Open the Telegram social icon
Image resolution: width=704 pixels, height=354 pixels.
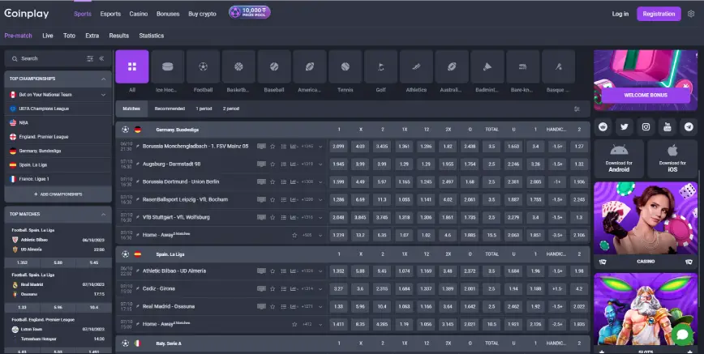coord(689,127)
